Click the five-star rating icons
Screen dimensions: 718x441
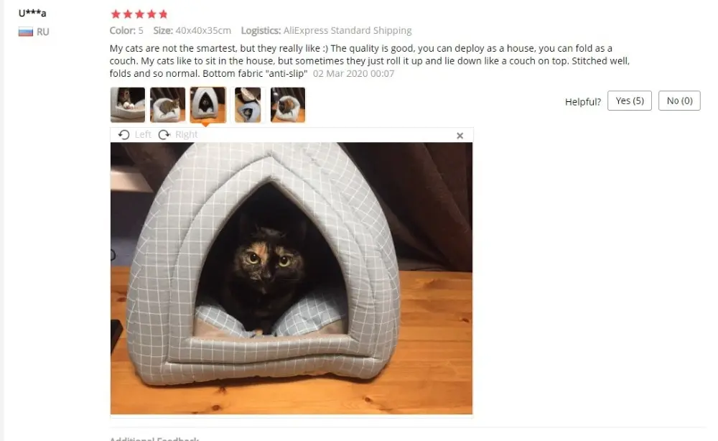click(139, 14)
